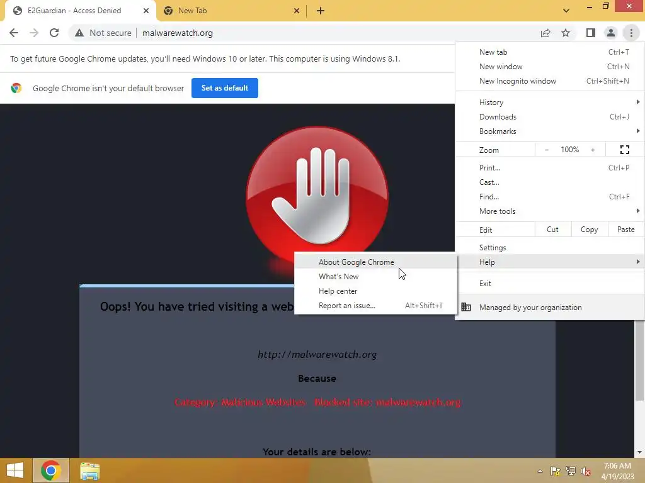Viewport: 645px width, 483px height.
Task: Click the organization building icon
Action: point(466,307)
